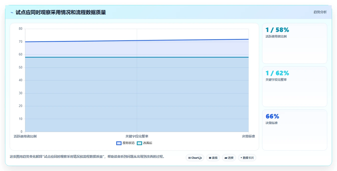Click the teal 改善后 line in chart
This screenshot has width=337, height=171.
tap(137, 57)
